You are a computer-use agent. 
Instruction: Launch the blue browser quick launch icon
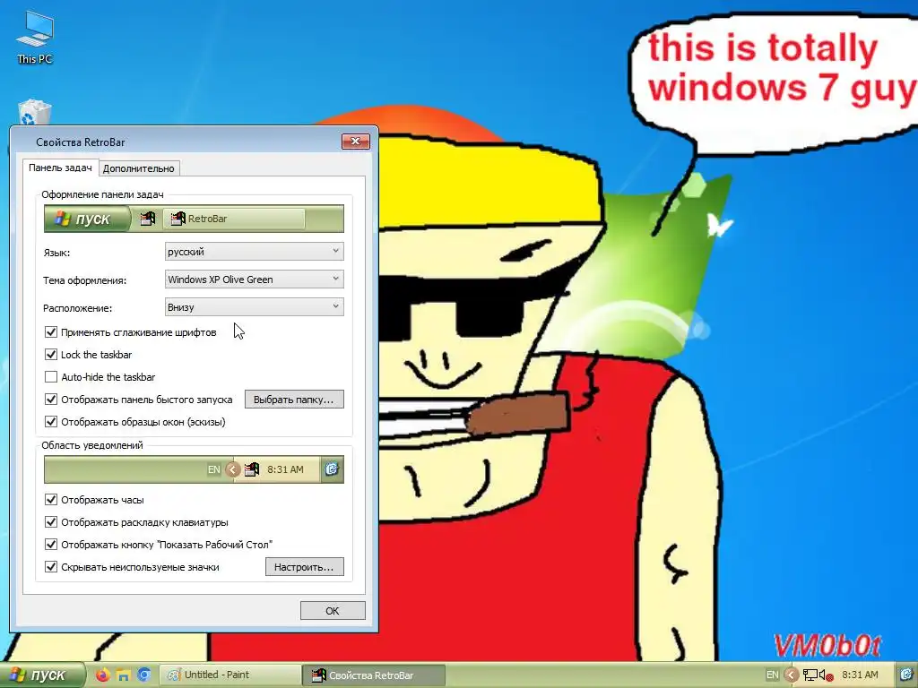144,675
